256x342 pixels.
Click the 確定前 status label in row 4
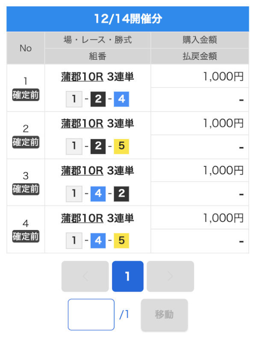[26, 236]
